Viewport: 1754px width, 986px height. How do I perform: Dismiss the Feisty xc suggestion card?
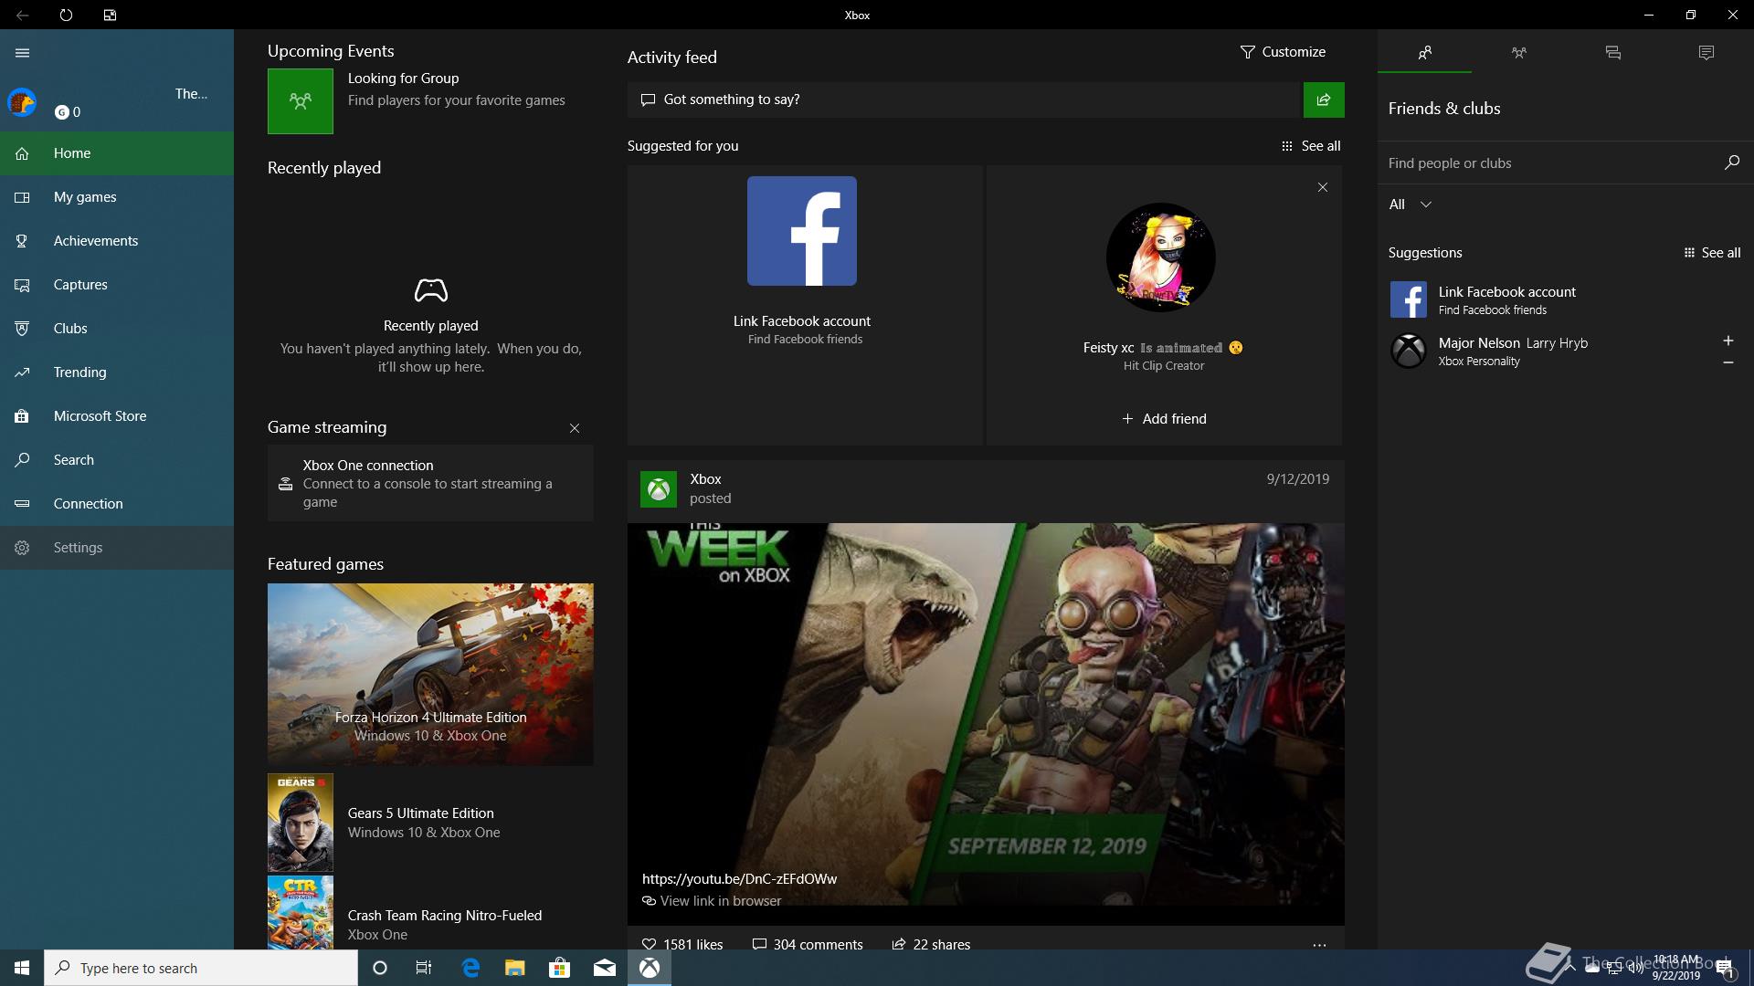[x=1323, y=187]
